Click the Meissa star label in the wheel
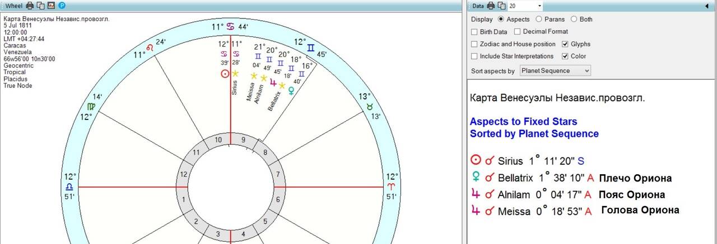Viewport: 717px width, 244px height. click(x=250, y=92)
